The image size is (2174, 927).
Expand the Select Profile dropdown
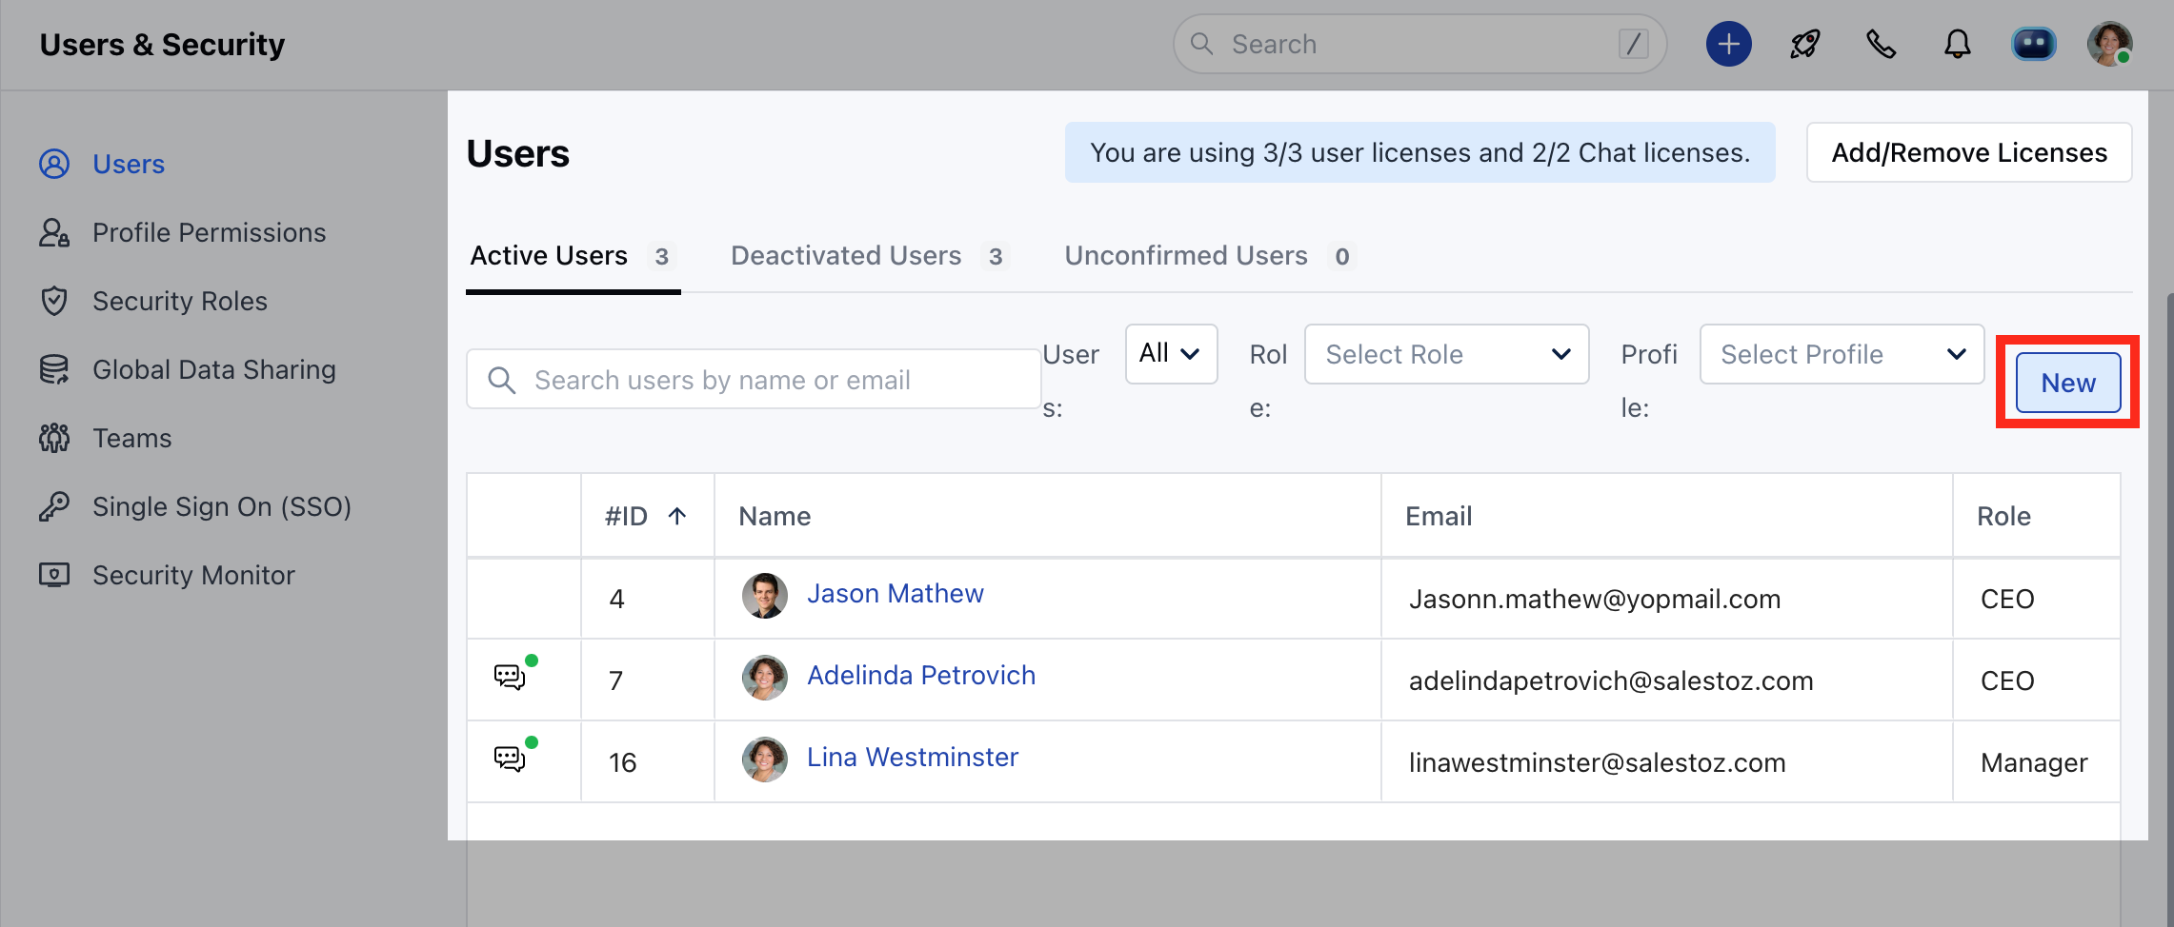[x=1842, y=354]
